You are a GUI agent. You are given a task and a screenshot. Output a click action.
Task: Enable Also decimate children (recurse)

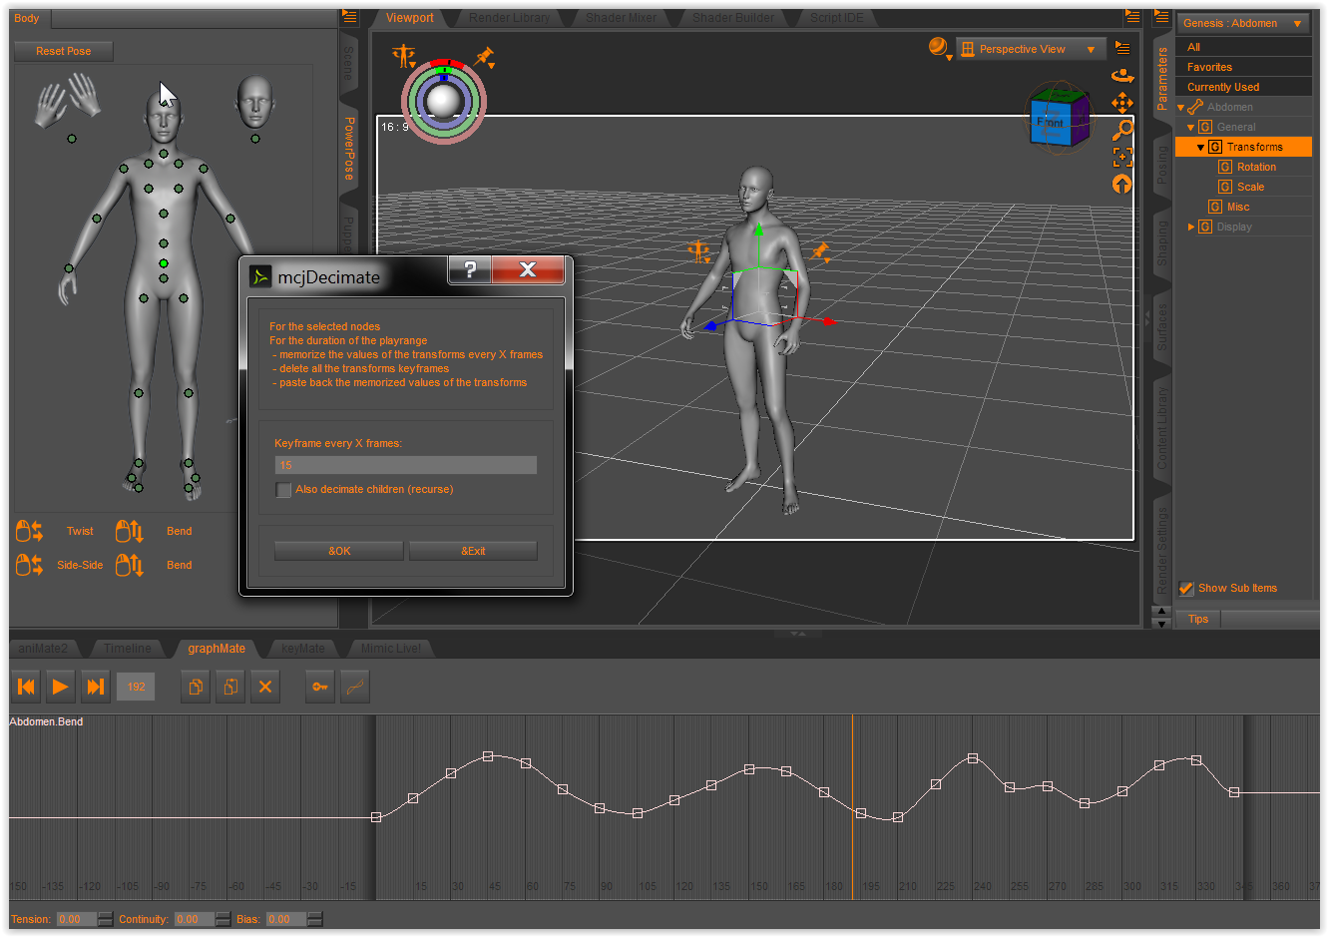[283, 489]
